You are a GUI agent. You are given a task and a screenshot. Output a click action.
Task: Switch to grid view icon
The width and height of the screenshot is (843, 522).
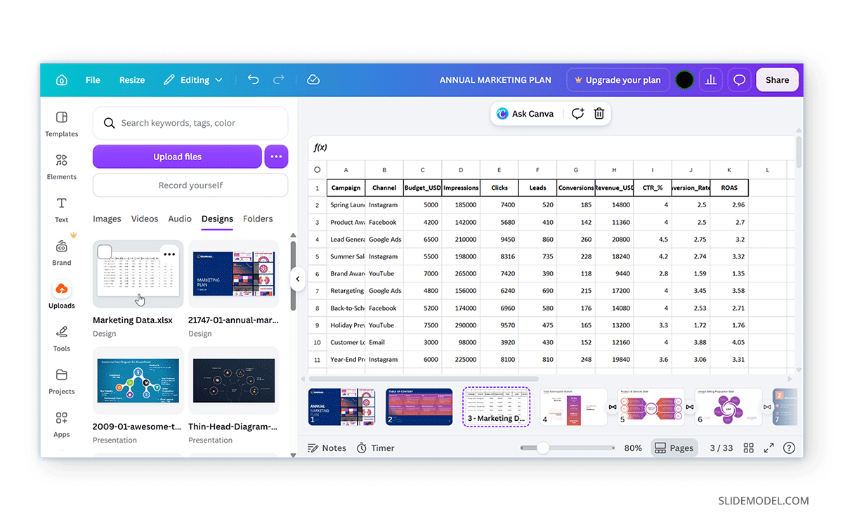pyautogui.click(x=749, y=448)
